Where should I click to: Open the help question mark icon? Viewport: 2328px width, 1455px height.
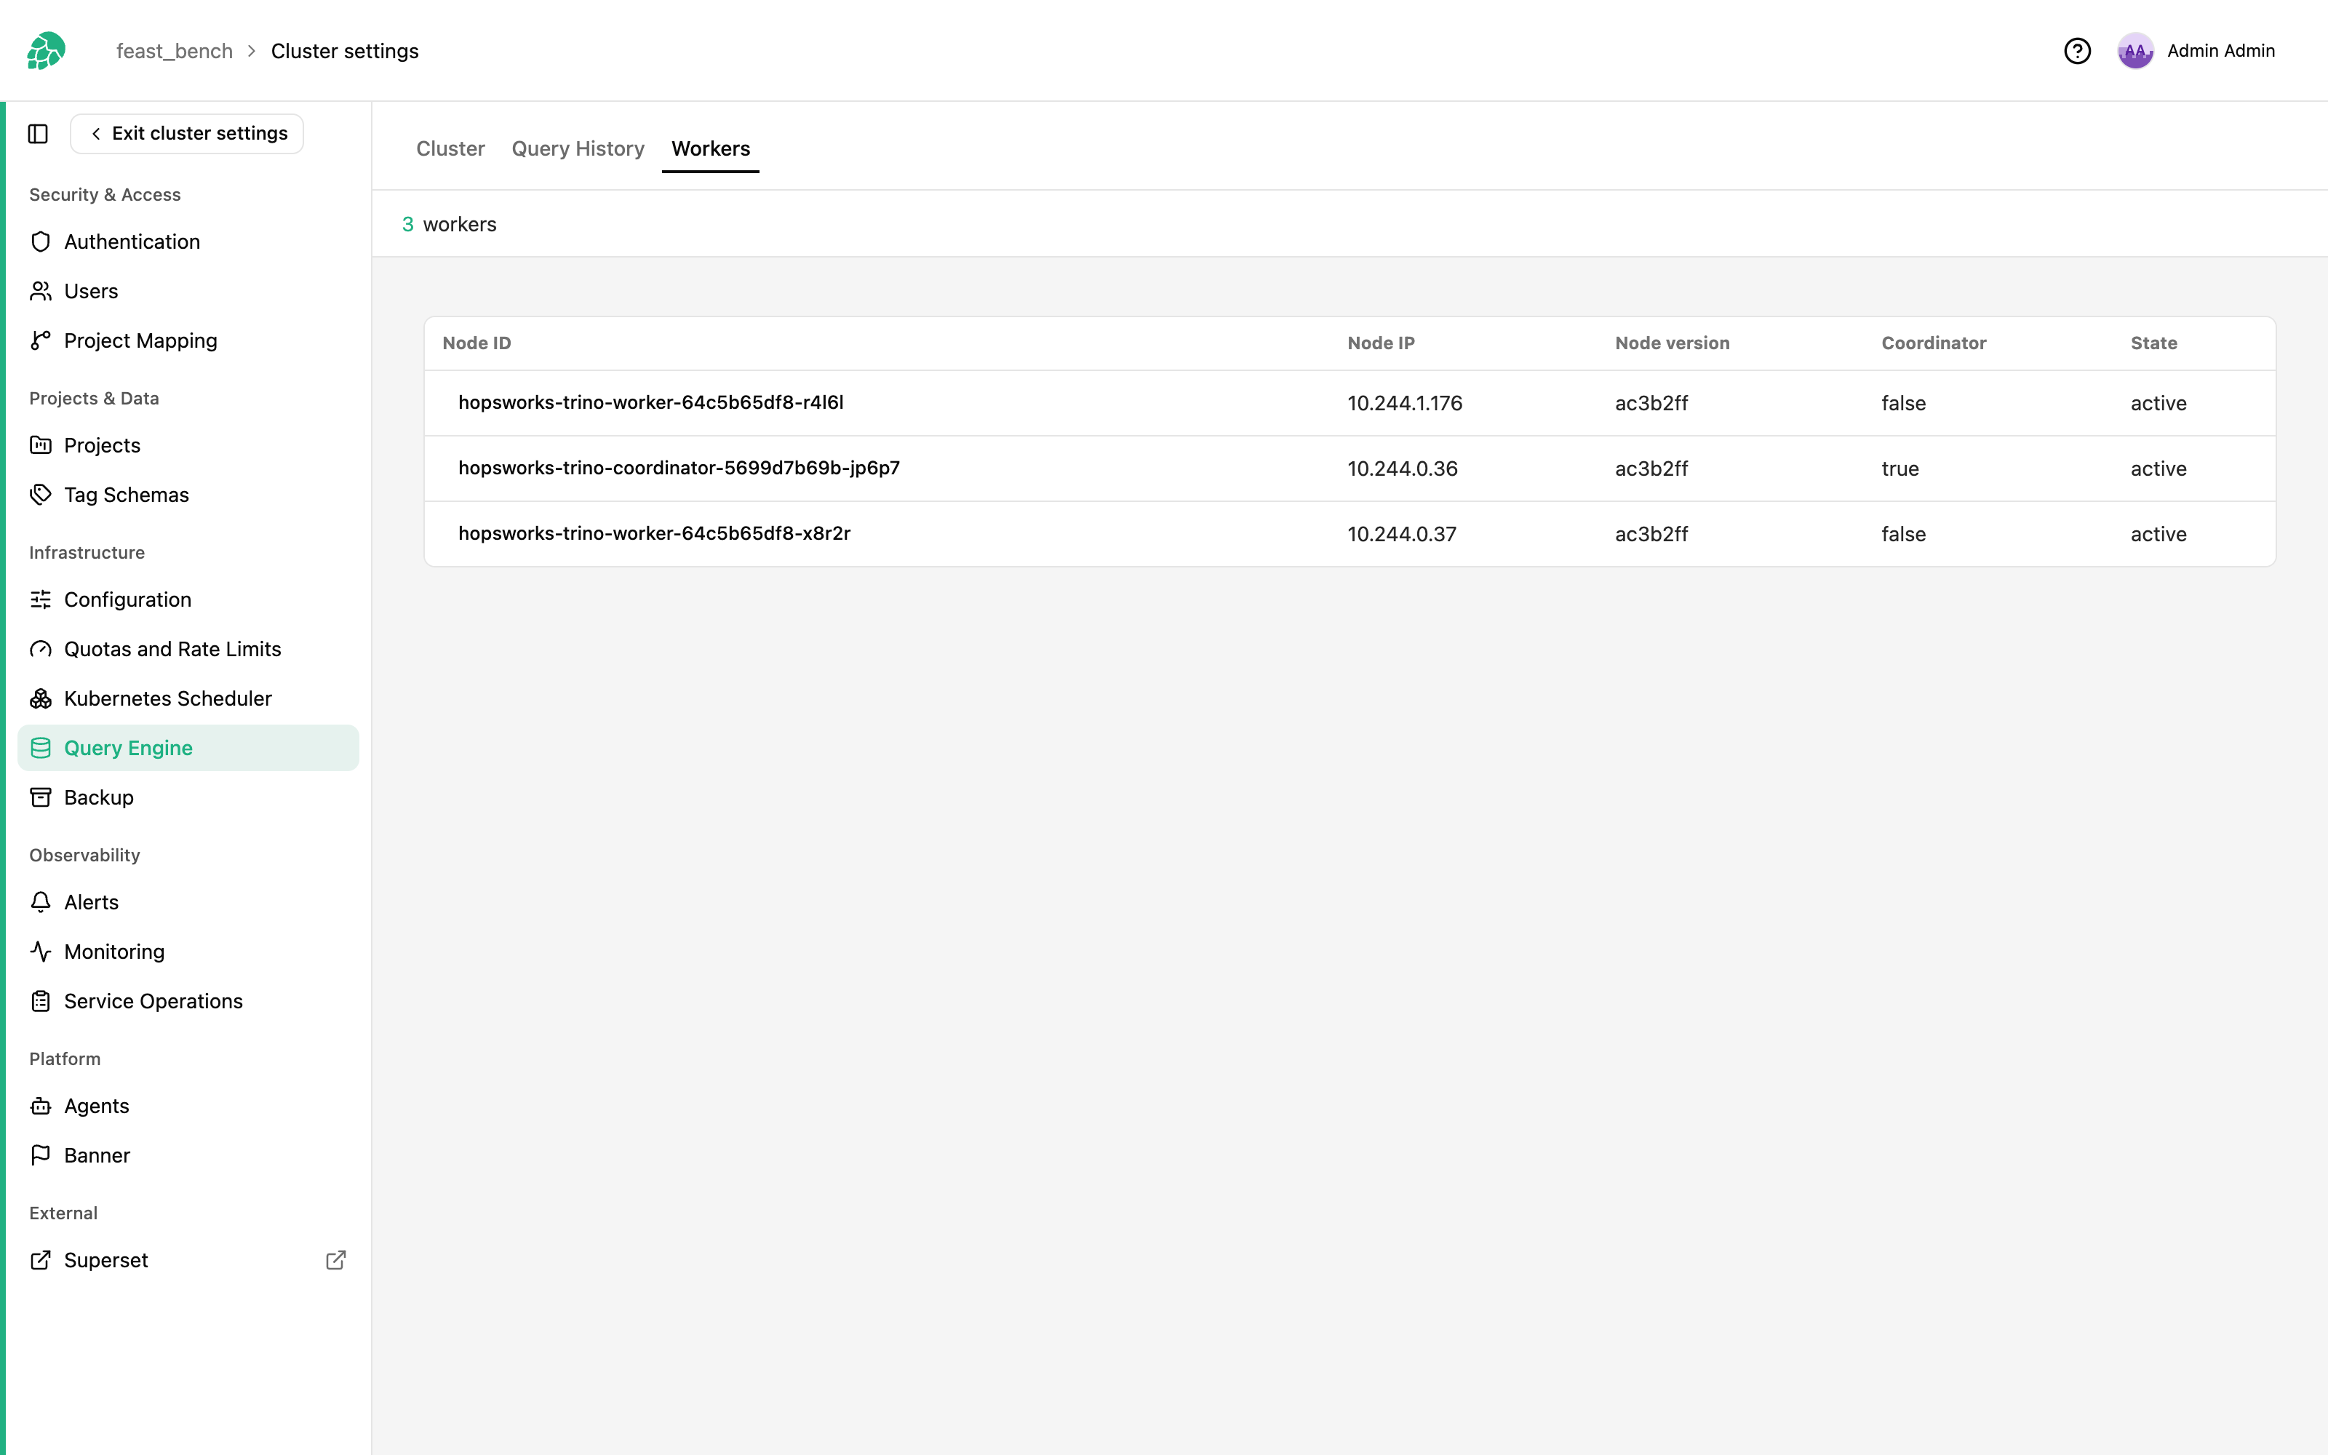tap(2077, 51)
